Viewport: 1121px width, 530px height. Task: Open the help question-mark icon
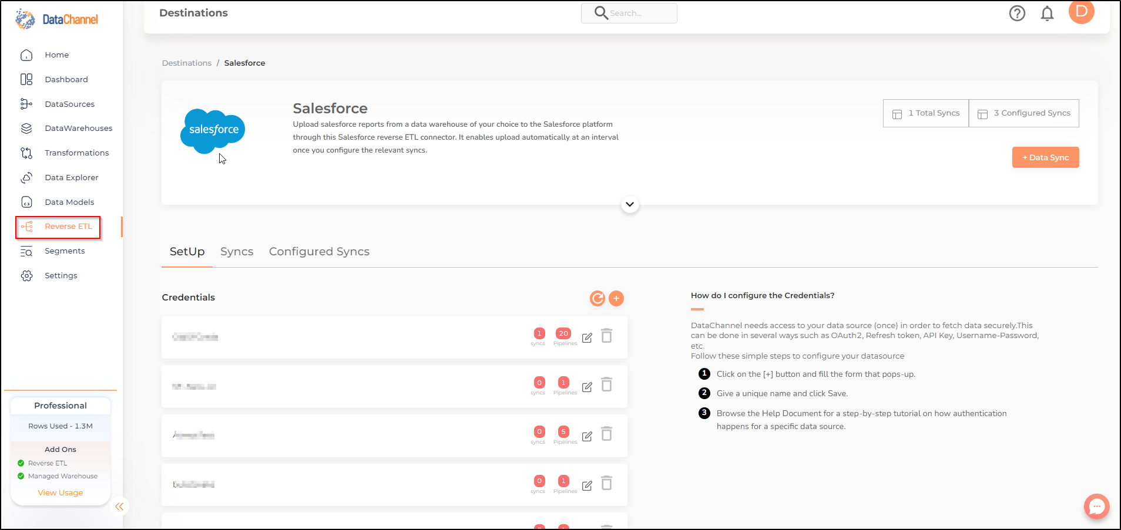pos(1017,13)
